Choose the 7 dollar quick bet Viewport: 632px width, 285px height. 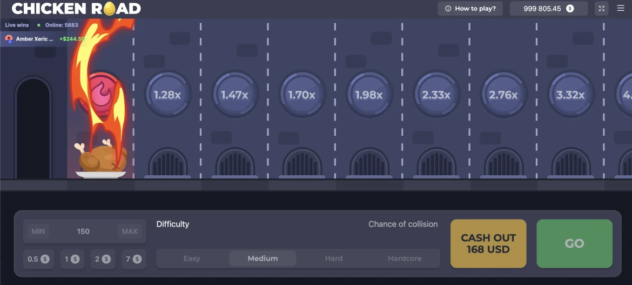point(134,259)
